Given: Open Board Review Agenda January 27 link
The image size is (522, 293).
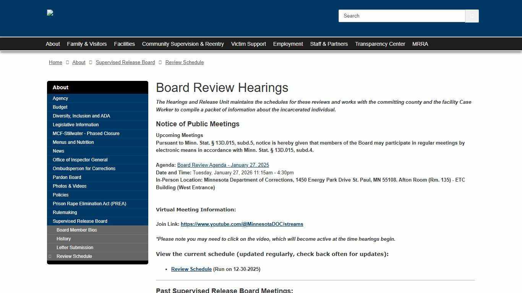Looking at the screenshot, I should tap(223, 165).
